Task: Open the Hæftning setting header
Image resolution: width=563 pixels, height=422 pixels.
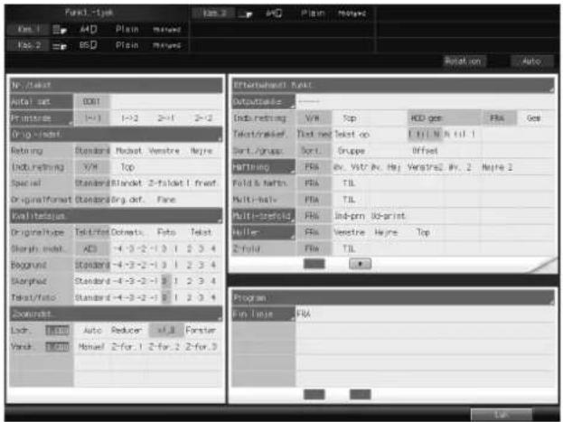Action: [264, 167]
